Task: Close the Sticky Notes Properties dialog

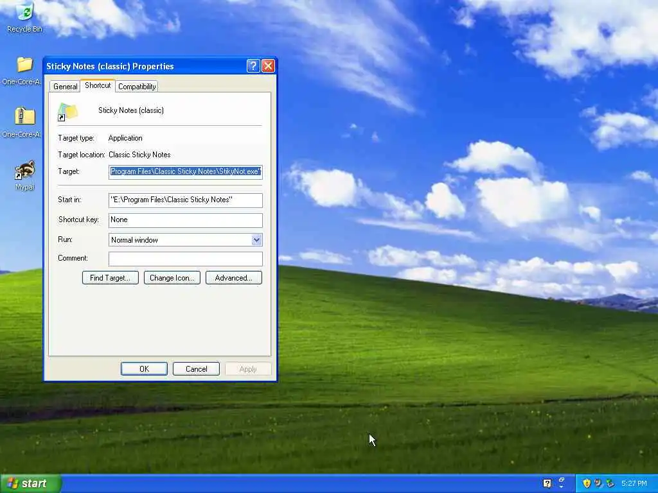Action: pos(268,66)
